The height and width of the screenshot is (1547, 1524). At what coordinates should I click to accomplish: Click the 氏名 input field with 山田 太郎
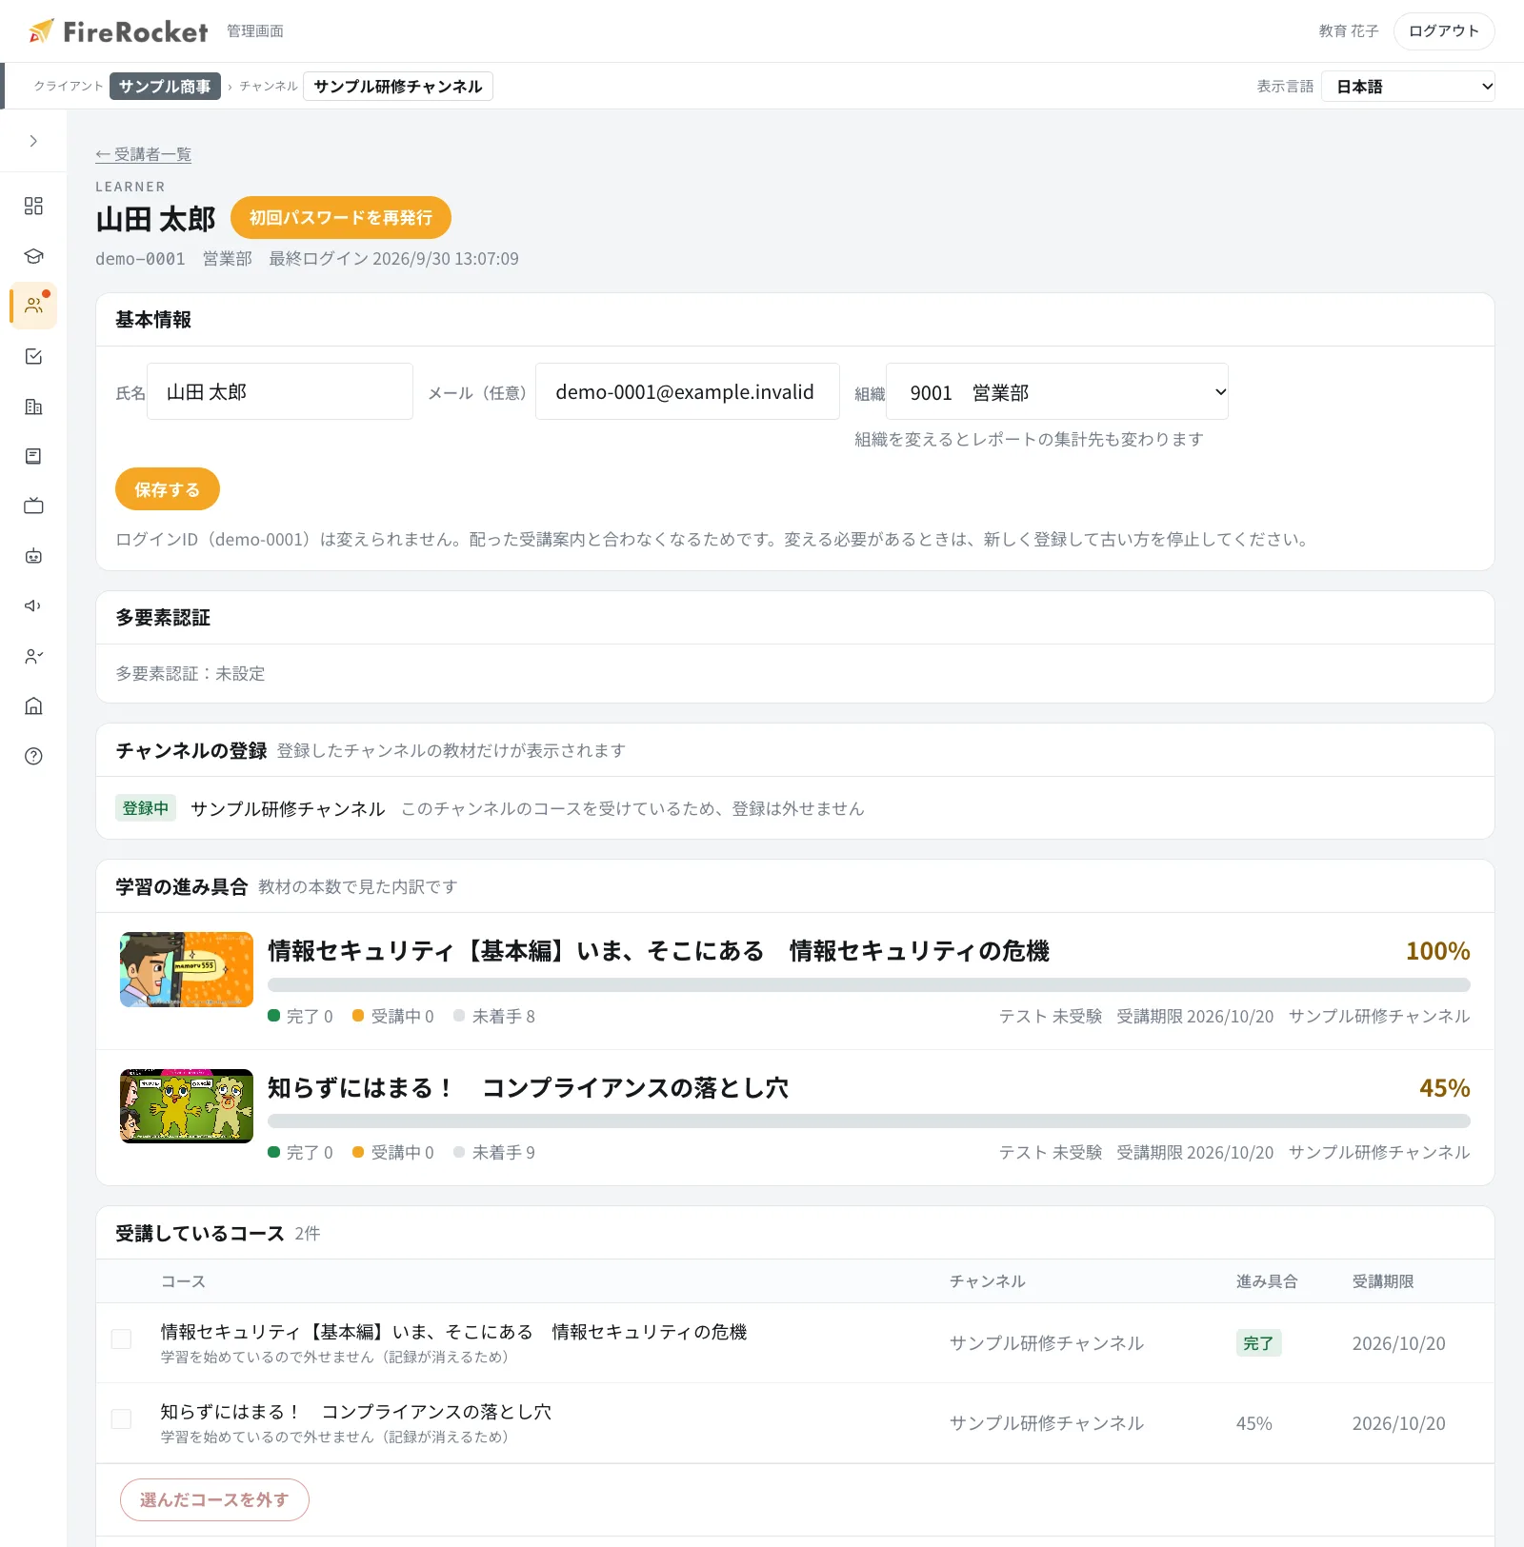[280, 391]
